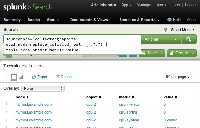This screenshot has width=200, height=128.
Task: Click the bar chart Create icon
Action: point(171,53)
